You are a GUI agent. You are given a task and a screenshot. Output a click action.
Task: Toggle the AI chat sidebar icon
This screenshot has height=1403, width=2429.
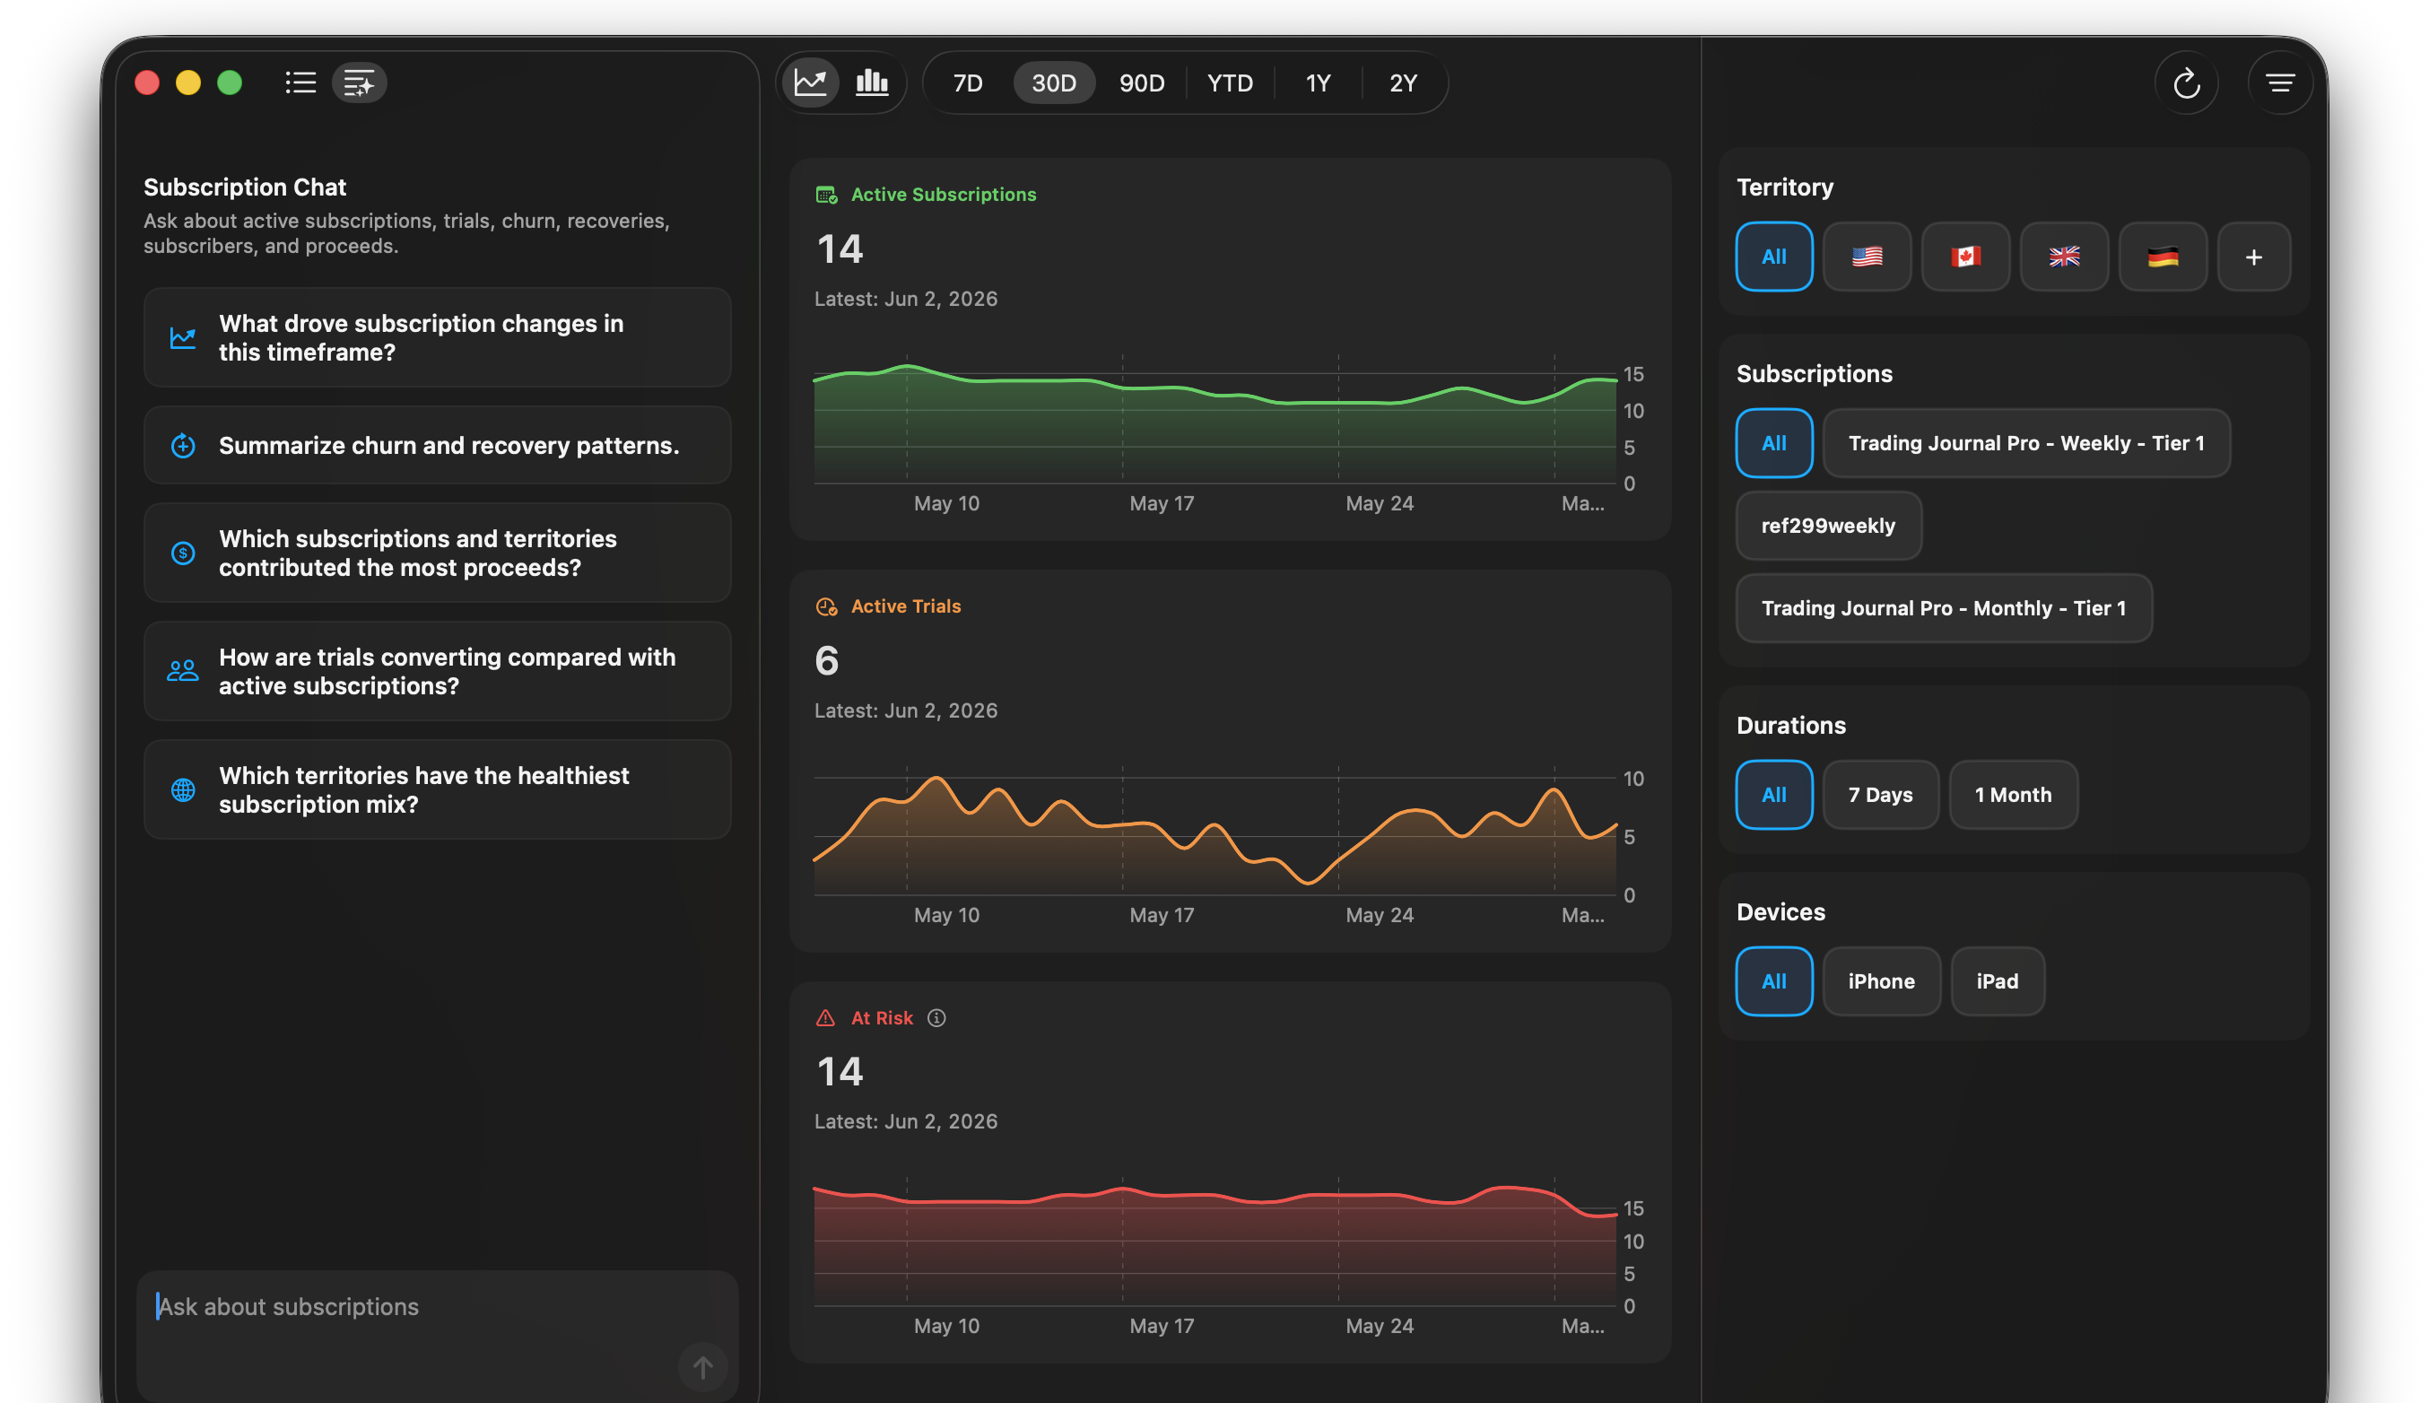[359, 83]
